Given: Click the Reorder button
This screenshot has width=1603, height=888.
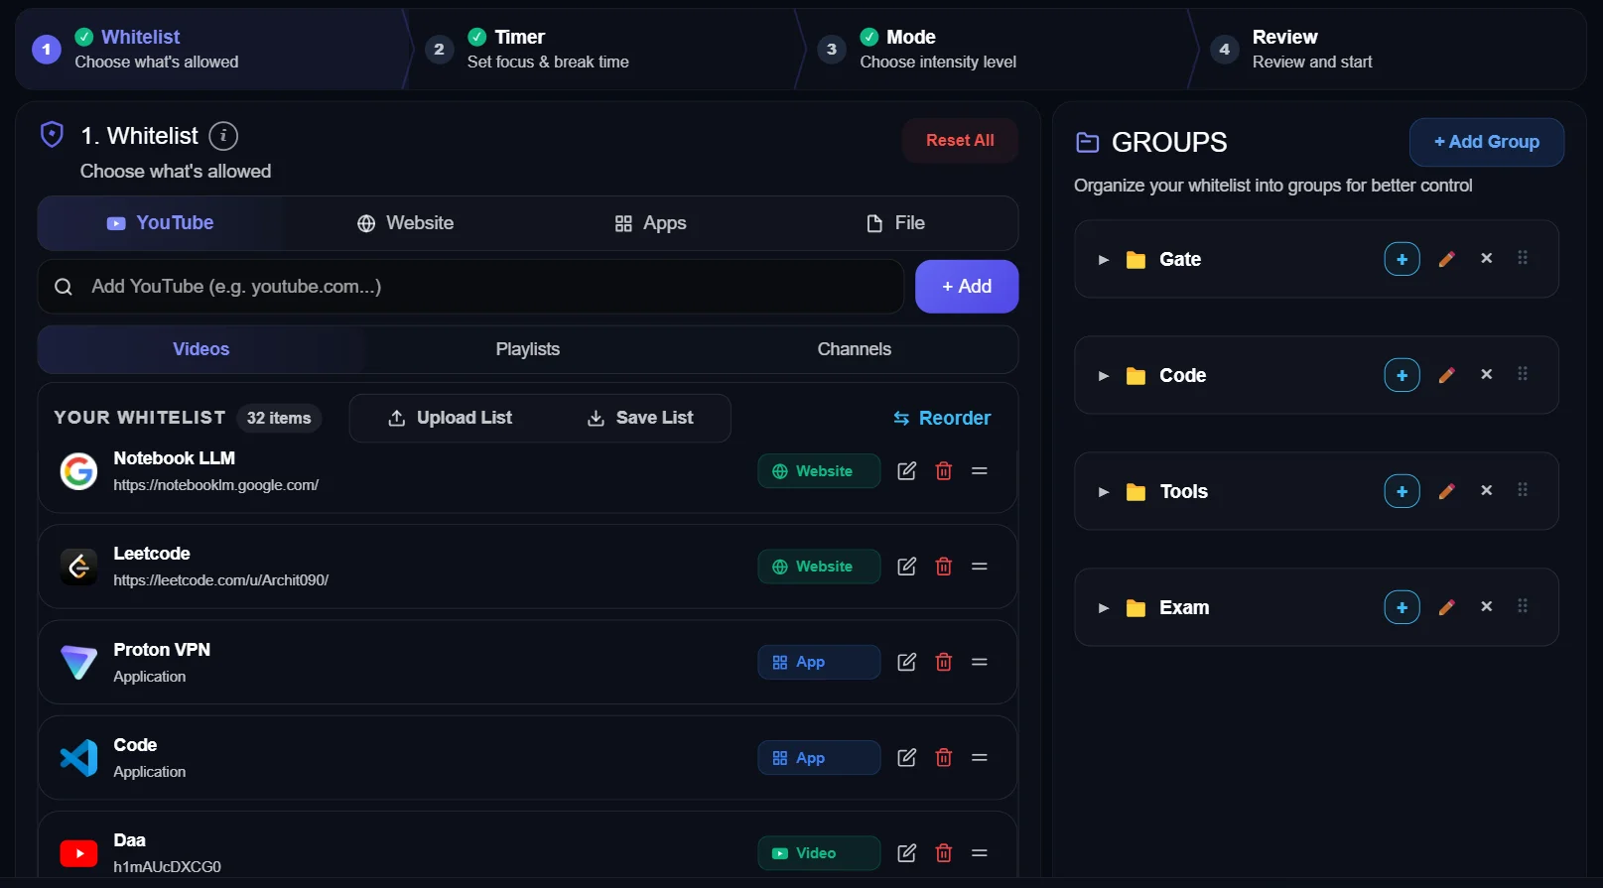Looking at the screenshot, I should pos(942,418).
